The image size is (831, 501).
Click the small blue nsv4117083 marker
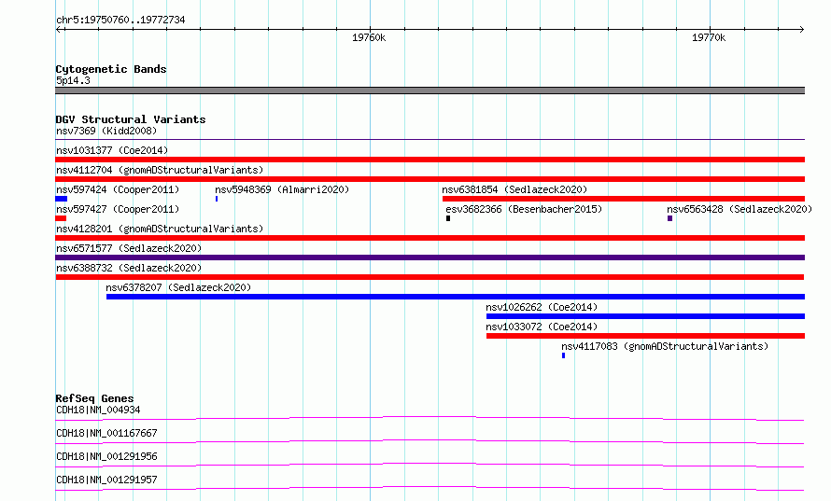(x=563, y=355)
